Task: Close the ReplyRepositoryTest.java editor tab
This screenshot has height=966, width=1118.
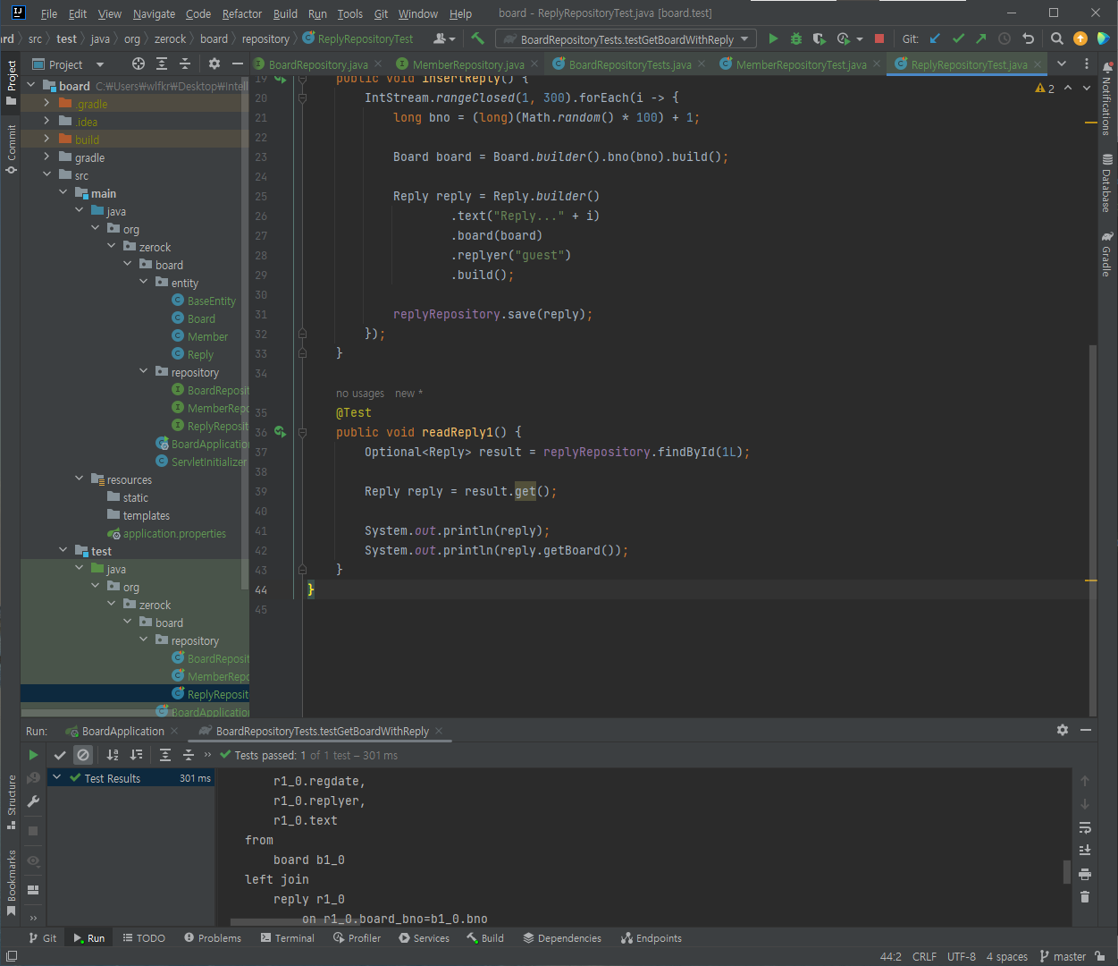Action: [1038, 64]
